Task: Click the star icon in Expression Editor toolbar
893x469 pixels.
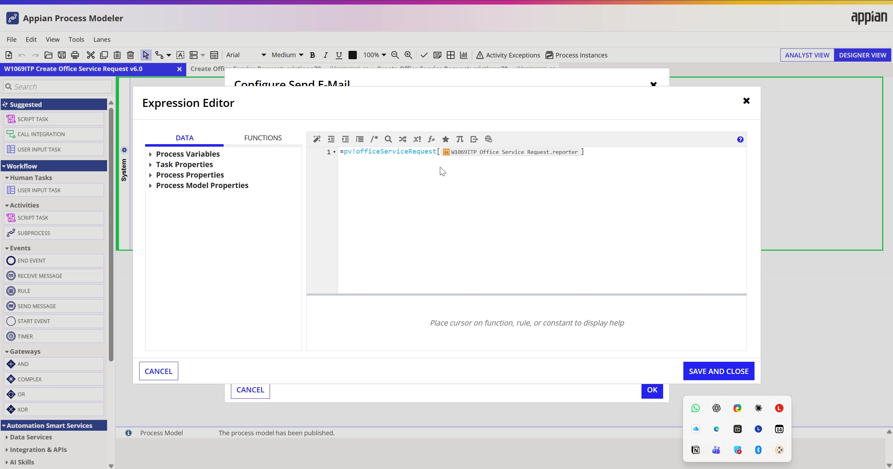Action: 445,139
